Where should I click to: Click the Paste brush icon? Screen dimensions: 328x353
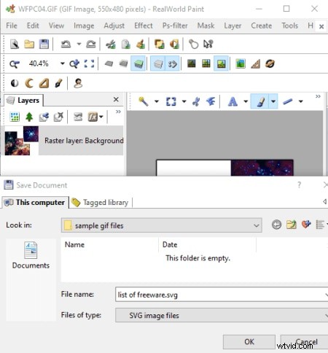141,44
